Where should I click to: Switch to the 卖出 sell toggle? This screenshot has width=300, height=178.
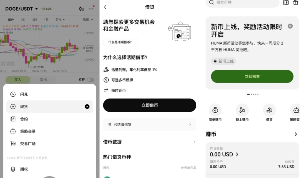pos(43,80)
